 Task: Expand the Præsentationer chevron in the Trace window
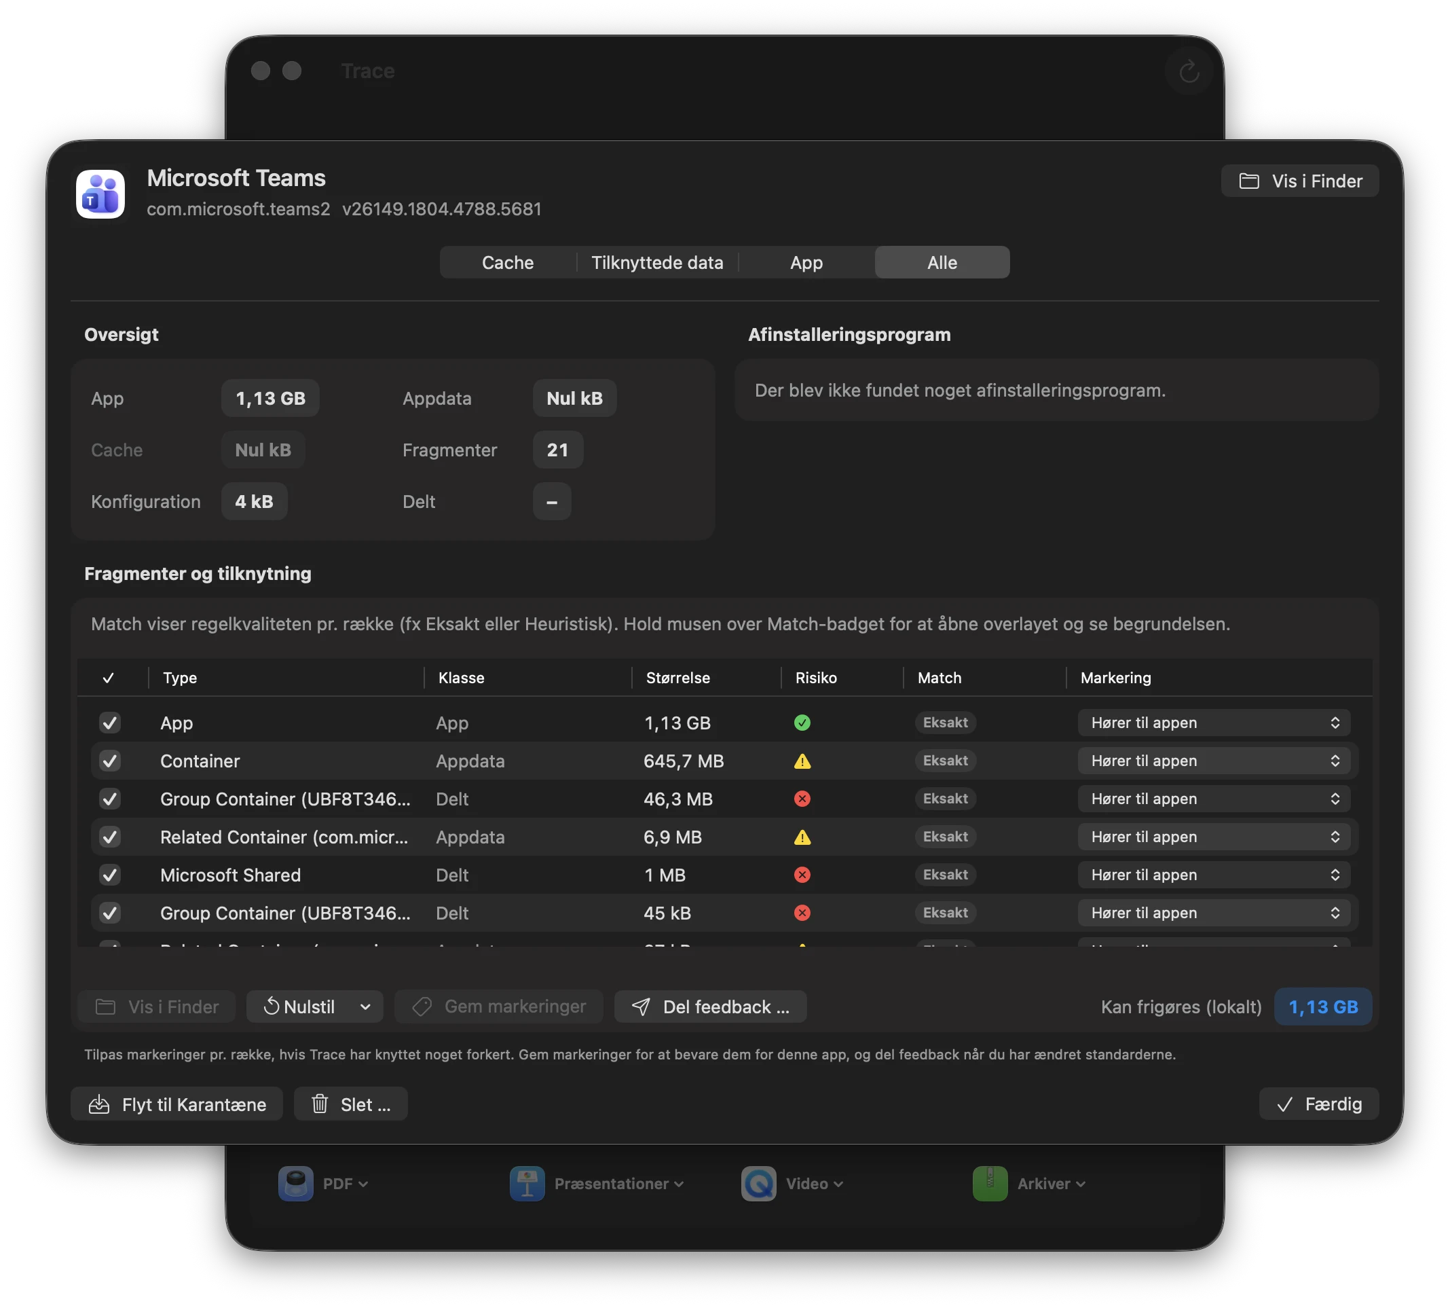click(x=678, y=1184)
